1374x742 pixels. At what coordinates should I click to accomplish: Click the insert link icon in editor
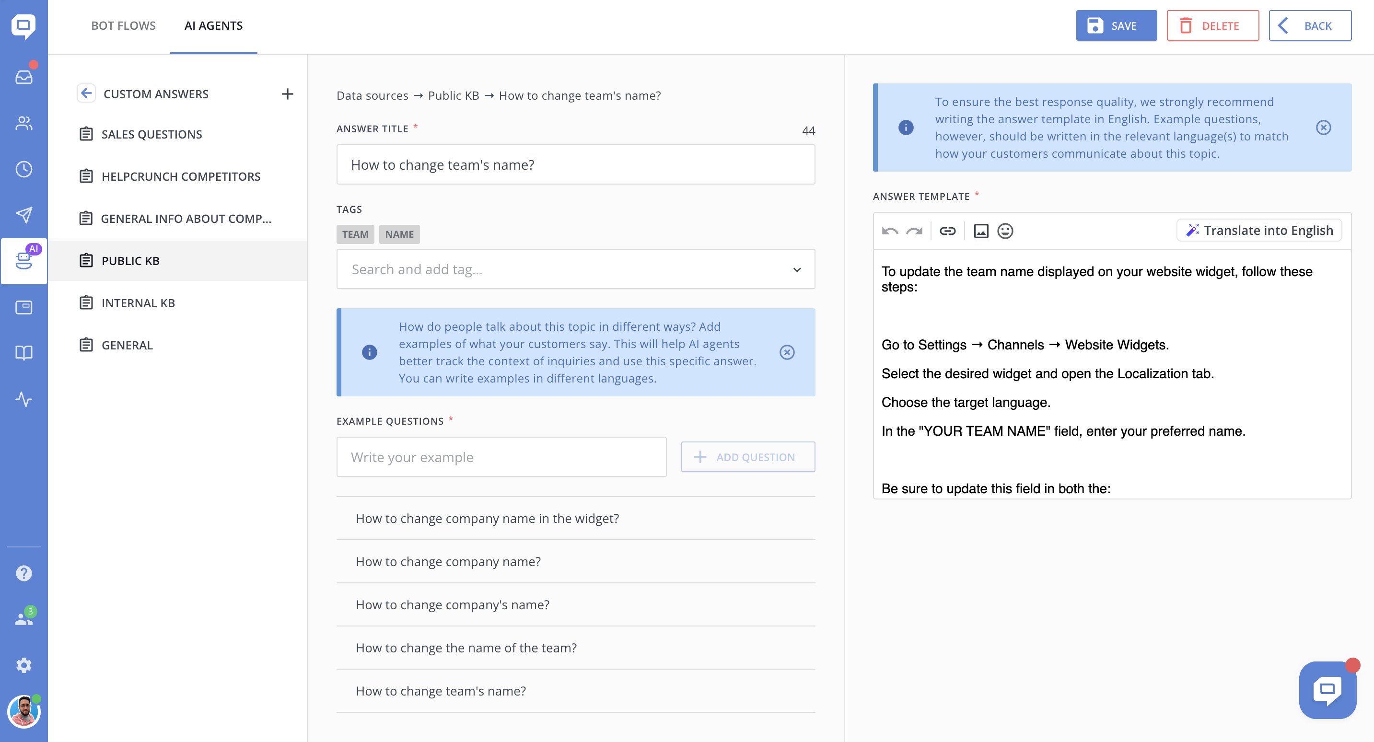pos(947,231)
